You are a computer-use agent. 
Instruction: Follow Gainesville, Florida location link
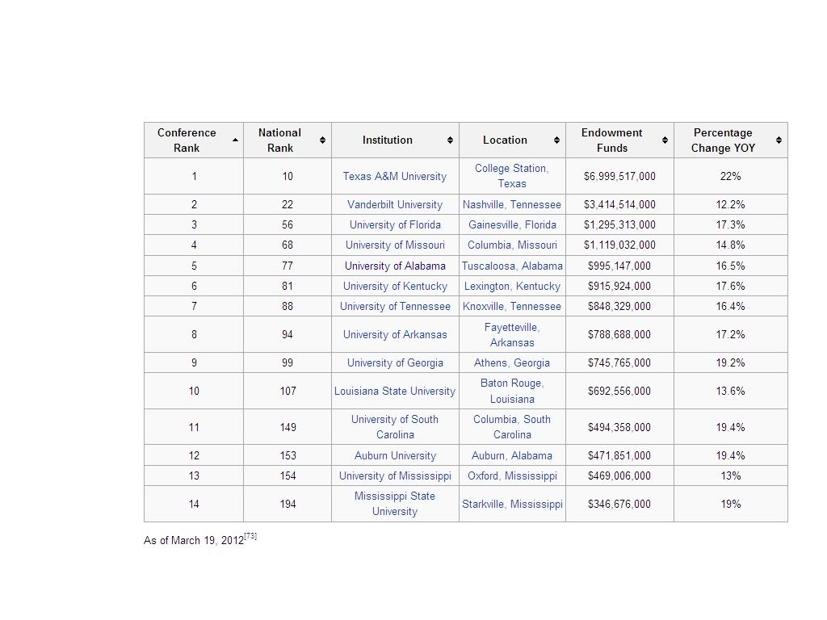(x=512, y=225)
